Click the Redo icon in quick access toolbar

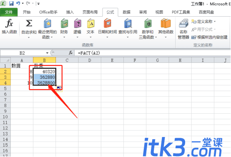pos(28,3)
